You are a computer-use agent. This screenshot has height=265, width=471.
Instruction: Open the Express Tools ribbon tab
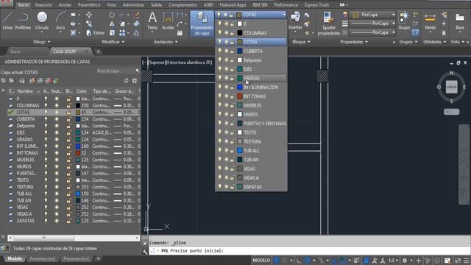pyautogui.click(x=316, y=5)
